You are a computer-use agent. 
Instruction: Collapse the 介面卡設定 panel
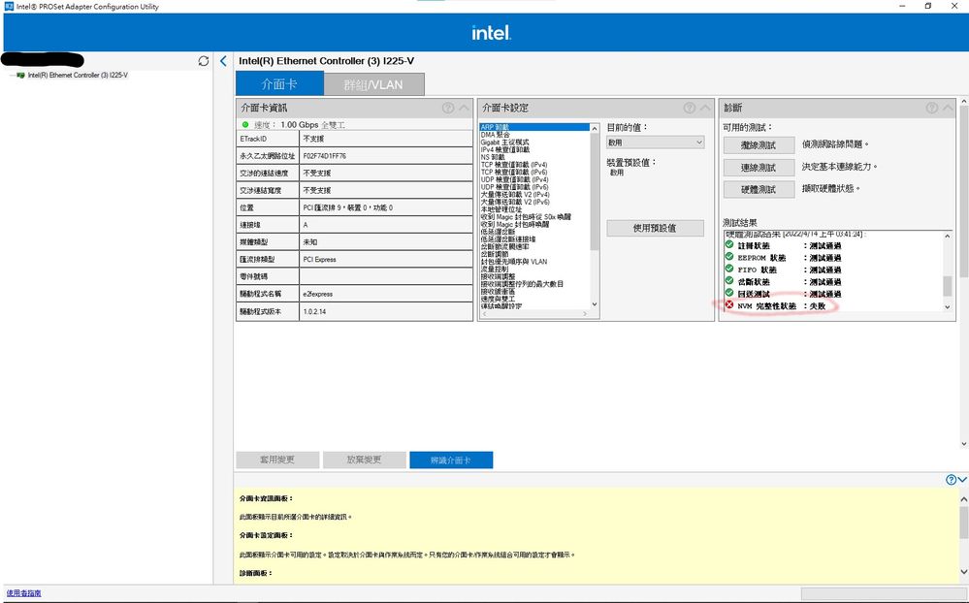tap(706, 108)
